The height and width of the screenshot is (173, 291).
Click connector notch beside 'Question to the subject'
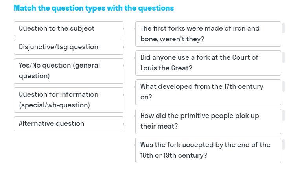(124, 29)
